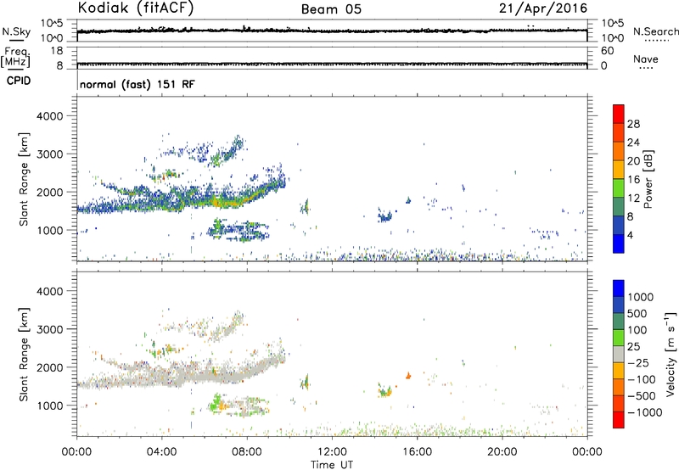Screen dimensions: 679x470
Task: Click the '18' frequency axis tick
Action: click(57, 51)
